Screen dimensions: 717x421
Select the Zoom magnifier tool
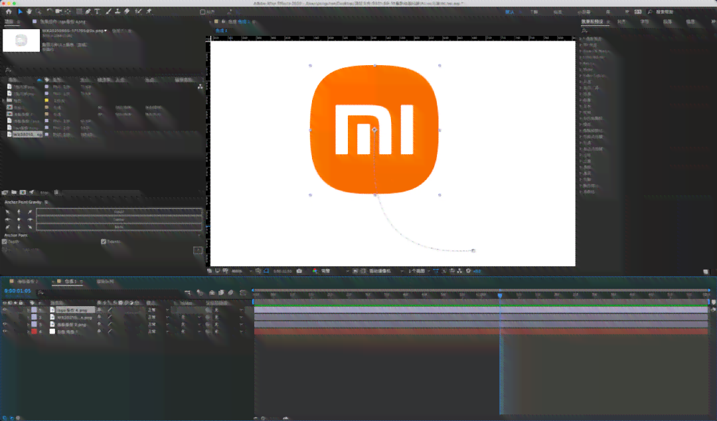[x=39, y=11]
